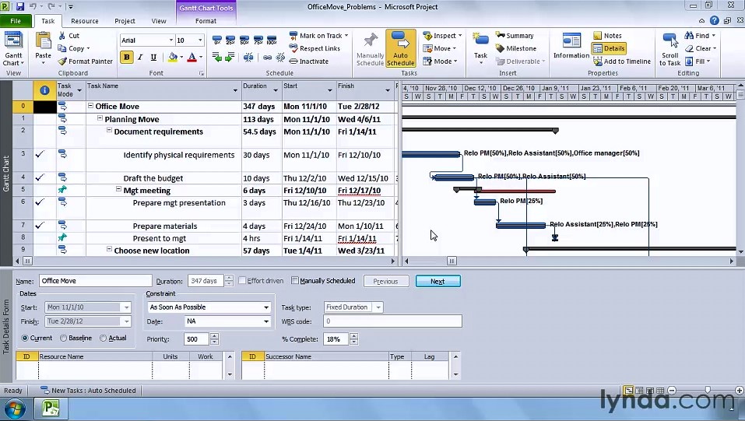This screenshot has height=421, width=745.
Task: Open the constraint Date dropdown
Action: tap(266, 321)
